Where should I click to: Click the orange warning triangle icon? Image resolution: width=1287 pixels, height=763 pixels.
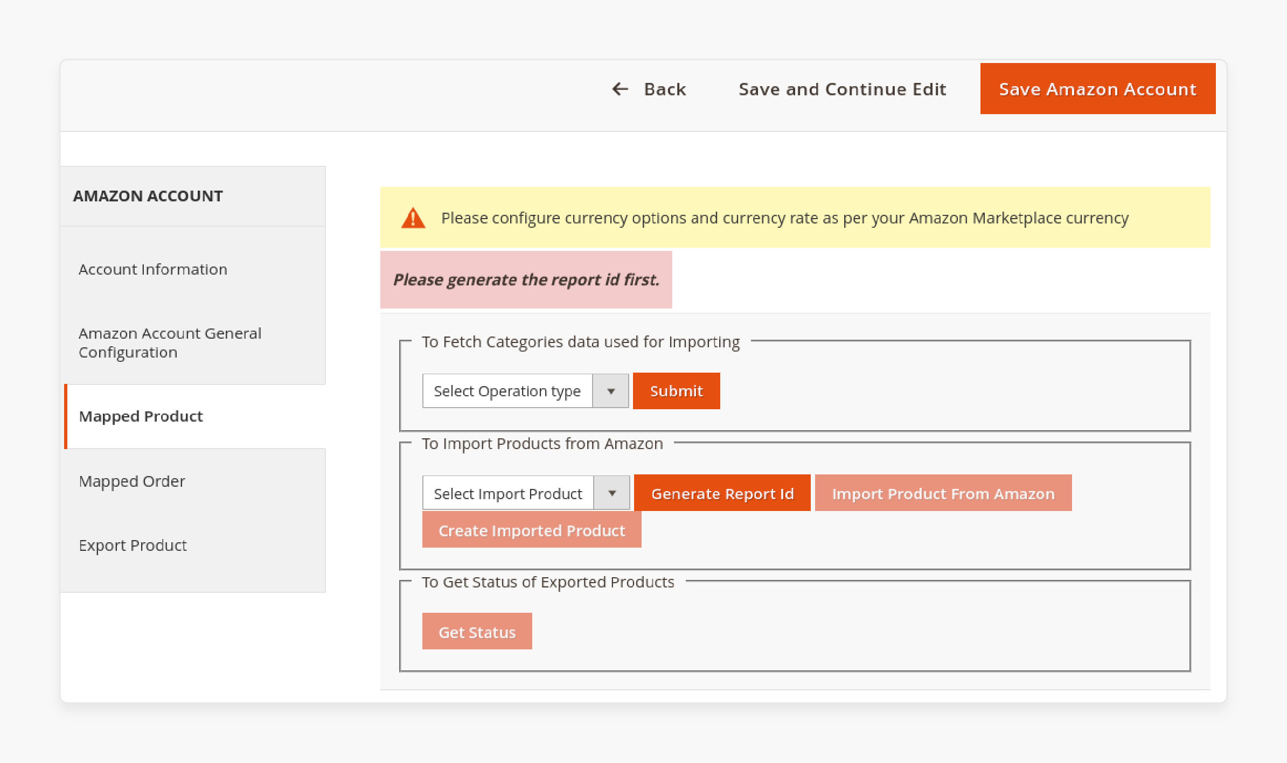click(x=413, y=218)
